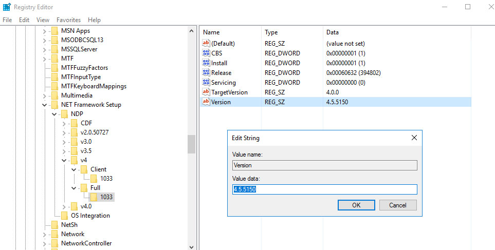Expand the v3.5 tree node
The height and width of the screenshot is (250, 495).
64,151
